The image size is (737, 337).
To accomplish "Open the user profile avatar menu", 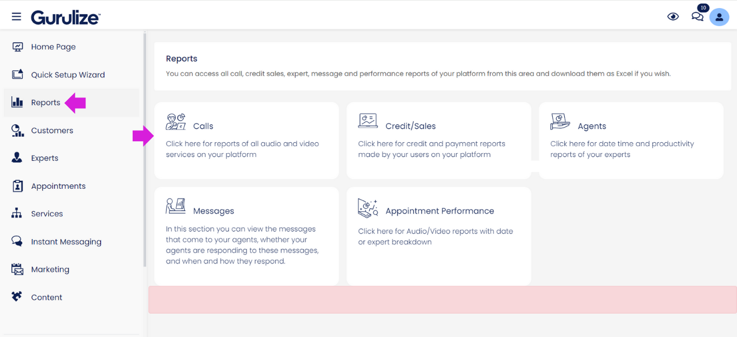I will click(719, 17).
